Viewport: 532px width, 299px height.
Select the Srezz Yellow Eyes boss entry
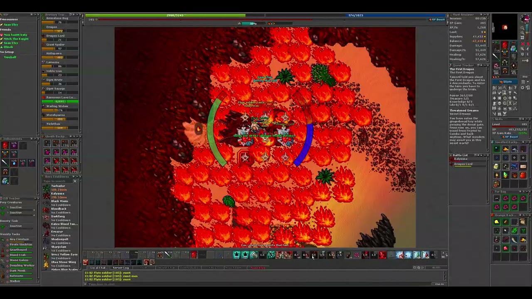(x=60, y=256)
